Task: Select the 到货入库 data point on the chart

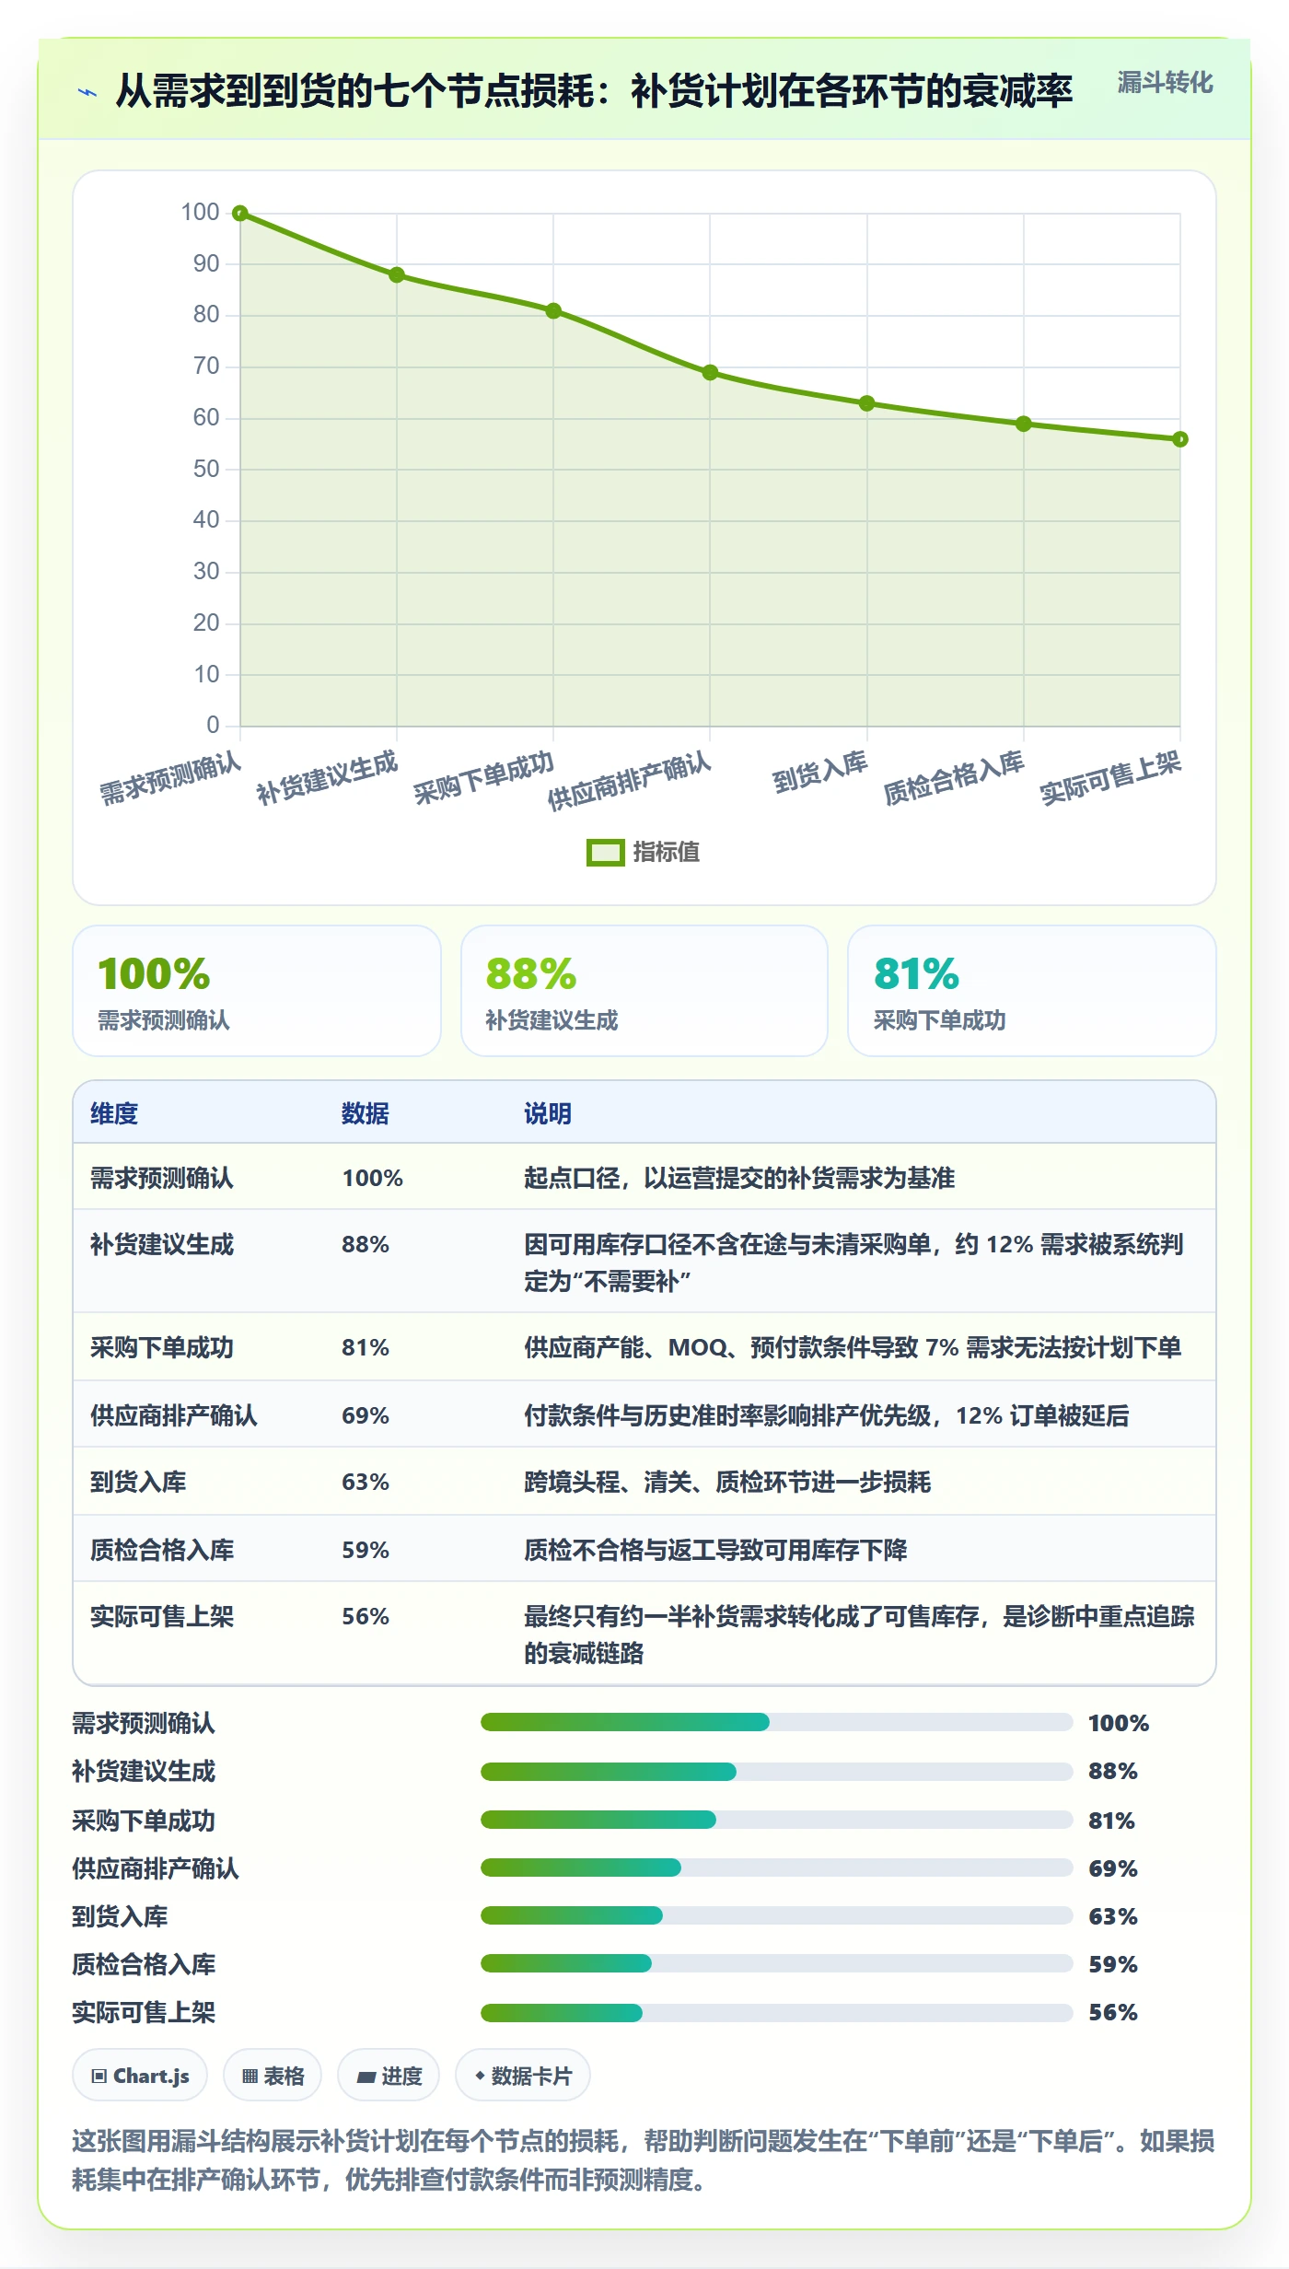Action: (866, 403)
